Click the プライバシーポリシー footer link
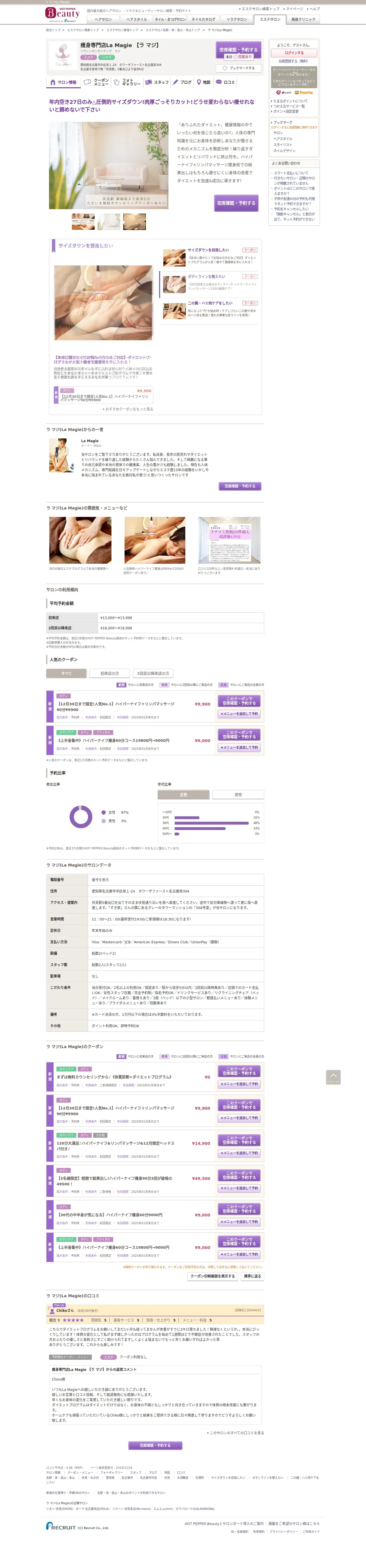The width and height of the screenshot is (366, 1543). click(x=283, y=1531)
